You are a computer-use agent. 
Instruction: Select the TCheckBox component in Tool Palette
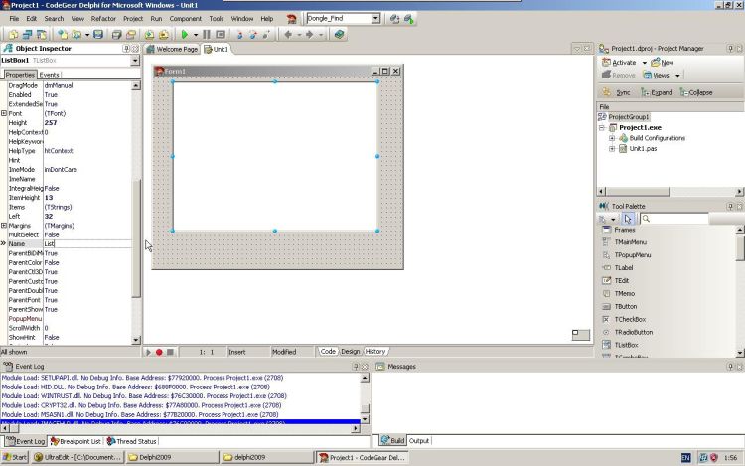pos(630,319)
